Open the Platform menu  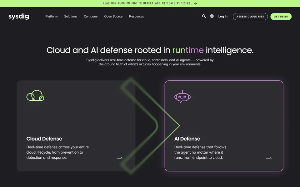(52, 17)
